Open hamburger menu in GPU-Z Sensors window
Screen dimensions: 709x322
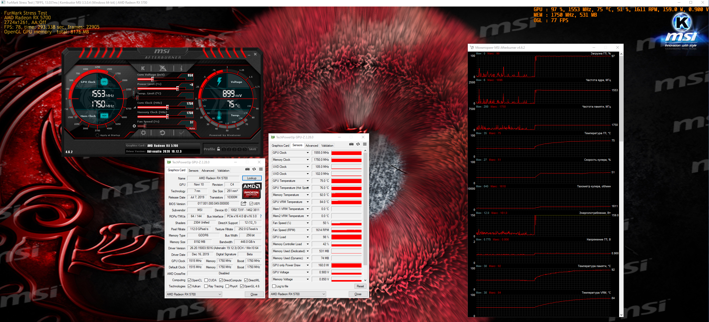tap(365, 144)
